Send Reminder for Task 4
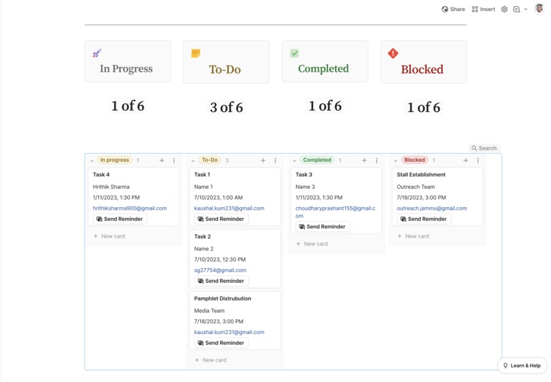This screenshot has height=382, width=551. 120,219
